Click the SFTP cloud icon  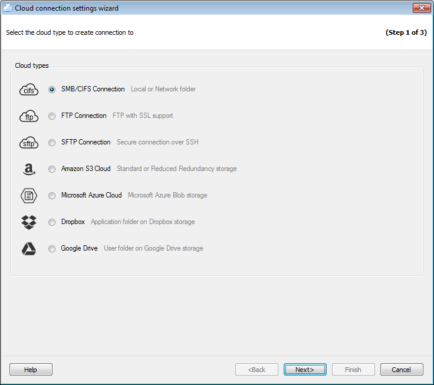(29, 143)
